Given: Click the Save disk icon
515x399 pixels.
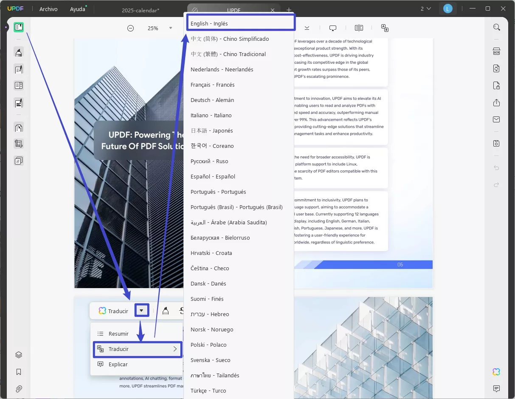Looking at the screenshot, I should pyautogui.click(x=496, y=143).
